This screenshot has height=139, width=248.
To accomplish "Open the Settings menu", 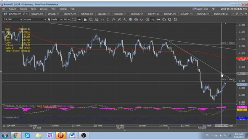I will (x=63, y=9).
